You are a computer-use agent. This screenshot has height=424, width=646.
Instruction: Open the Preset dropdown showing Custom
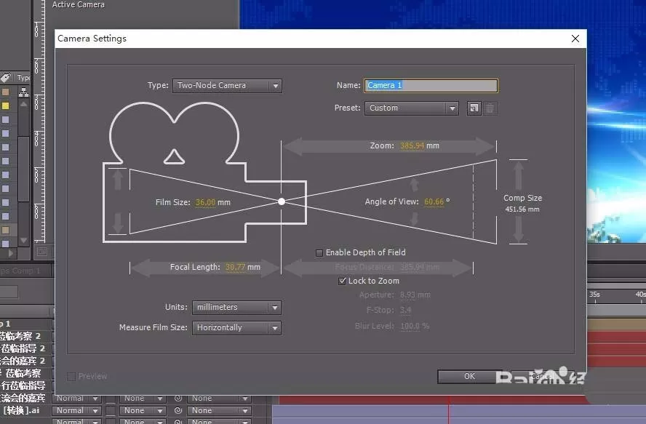411,108
